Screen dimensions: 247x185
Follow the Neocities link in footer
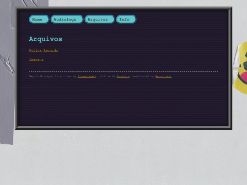[x=163, y=76]
